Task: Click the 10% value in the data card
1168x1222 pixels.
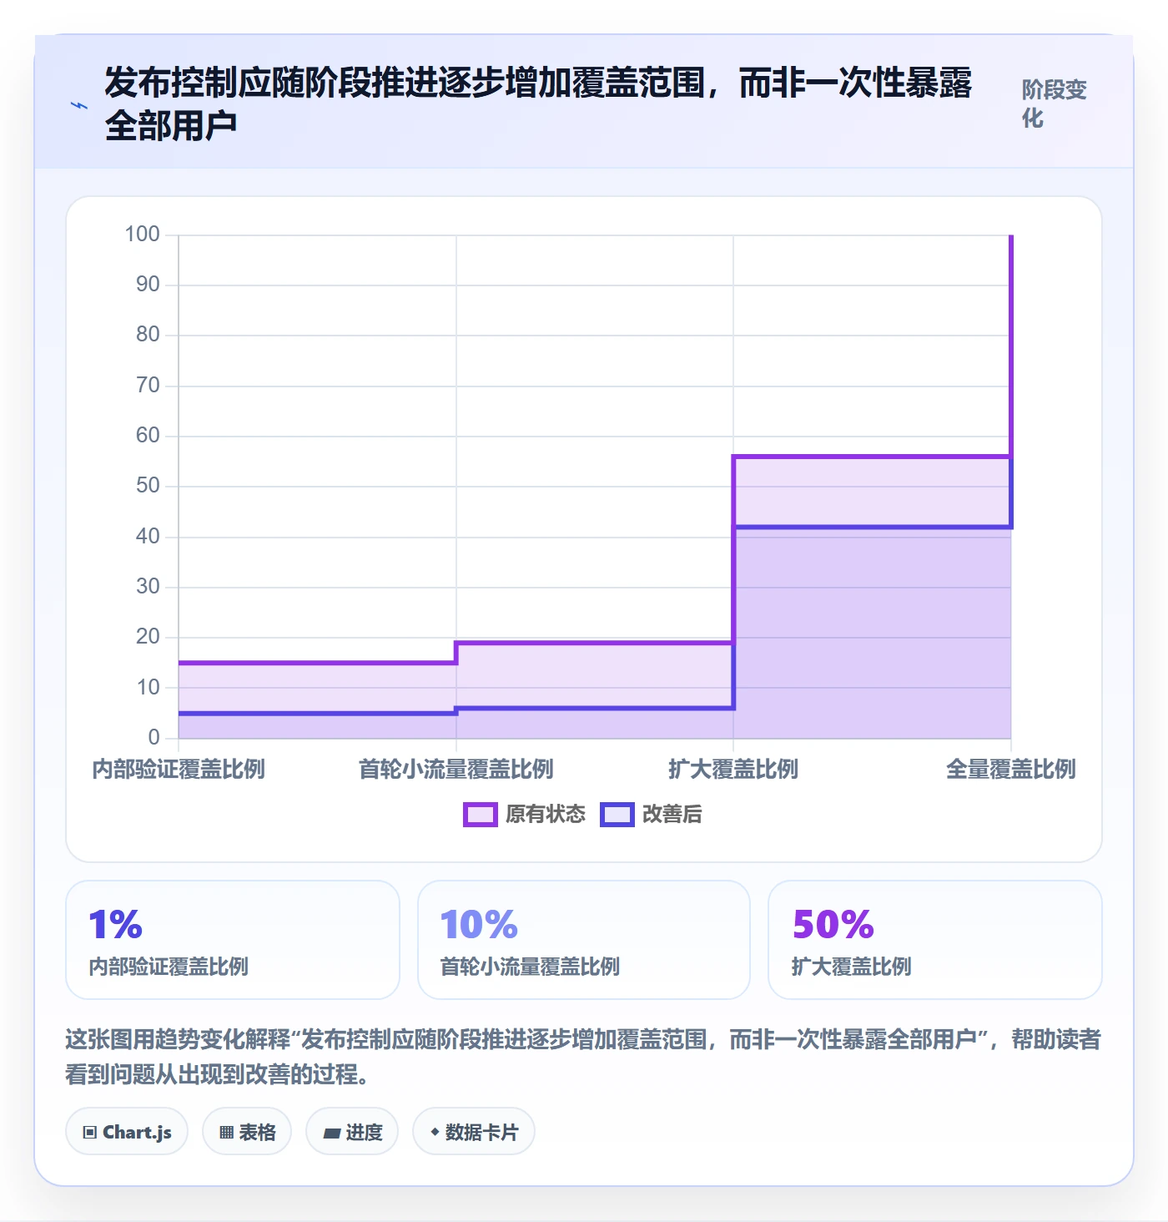Action: click(x=479, y=925)
